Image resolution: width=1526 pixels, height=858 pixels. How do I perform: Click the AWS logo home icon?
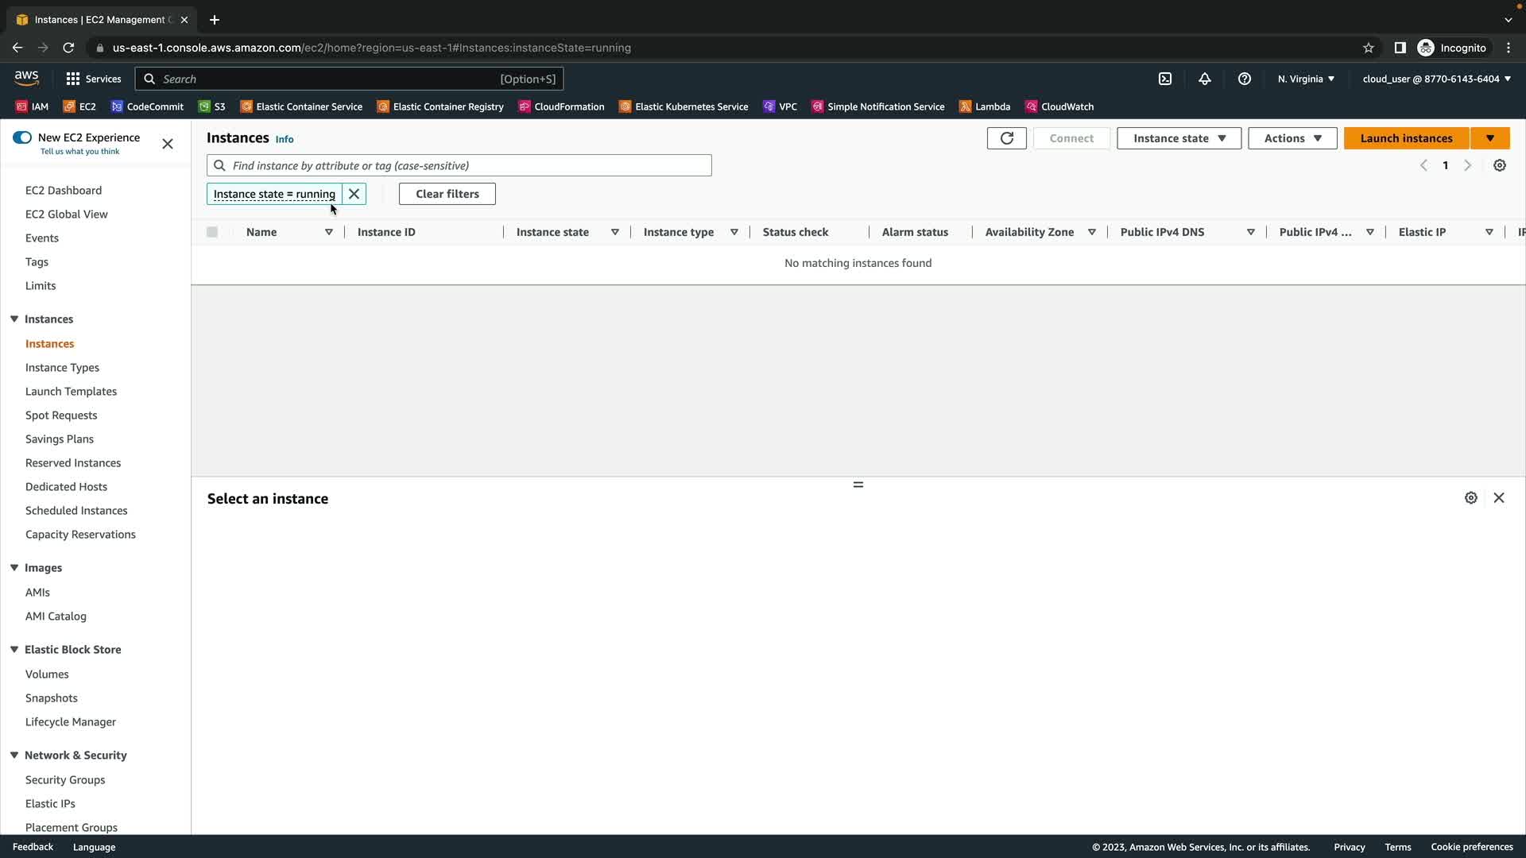[26, 78]
